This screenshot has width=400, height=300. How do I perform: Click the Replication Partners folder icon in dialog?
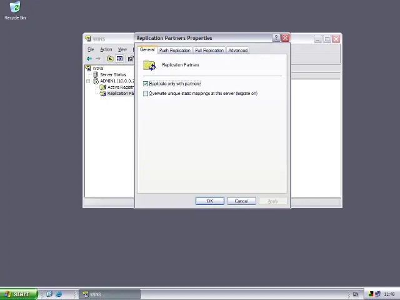[149, 65]
